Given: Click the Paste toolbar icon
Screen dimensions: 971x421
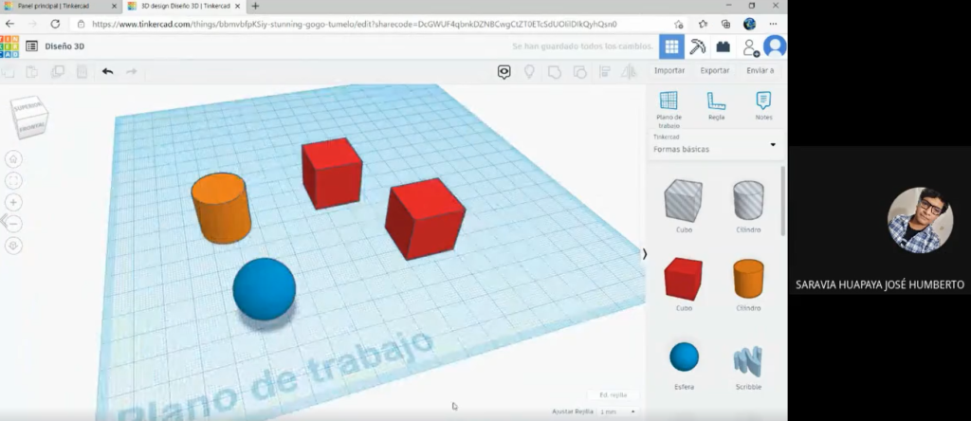Looking at the screenshot, I should click(x=31, y=72).
